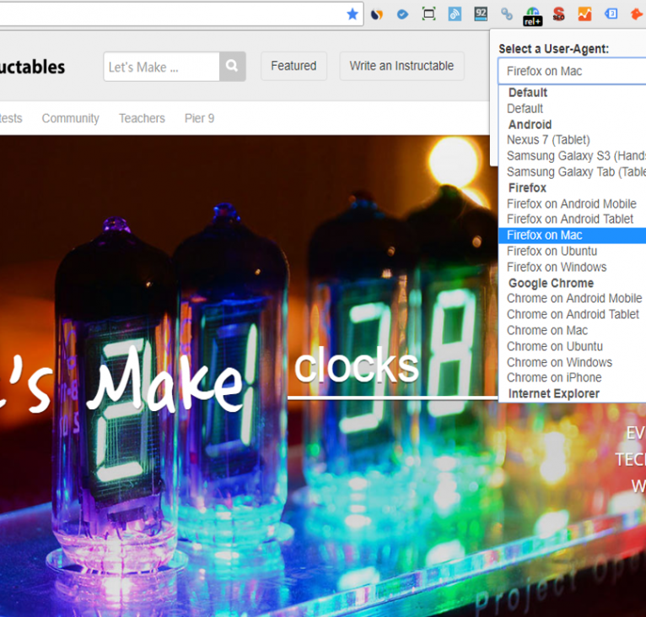Viewport: 646px width, 617px height.
Task: Select the Default user agent option
Action: coord(525,108)
